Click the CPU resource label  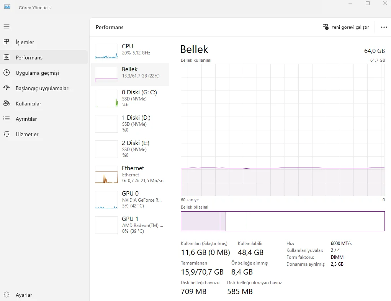click(128, 46)
